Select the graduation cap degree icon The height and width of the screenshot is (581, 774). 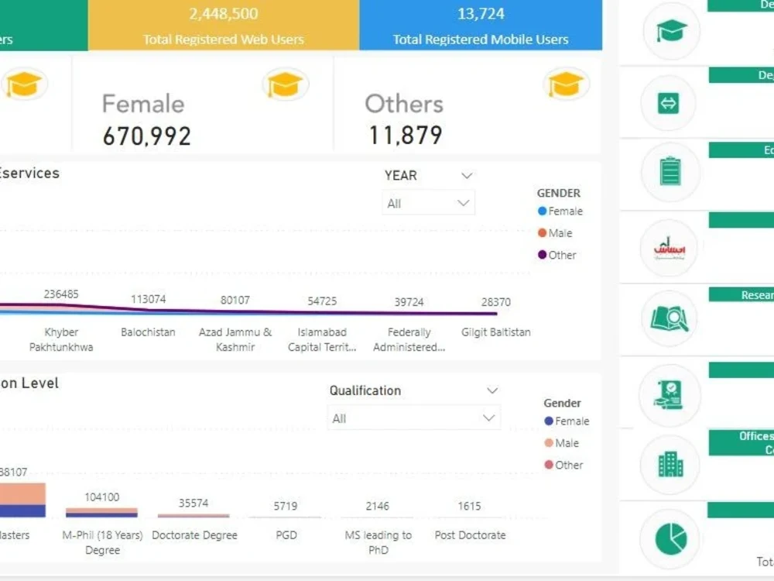click(x=670, y=32)
